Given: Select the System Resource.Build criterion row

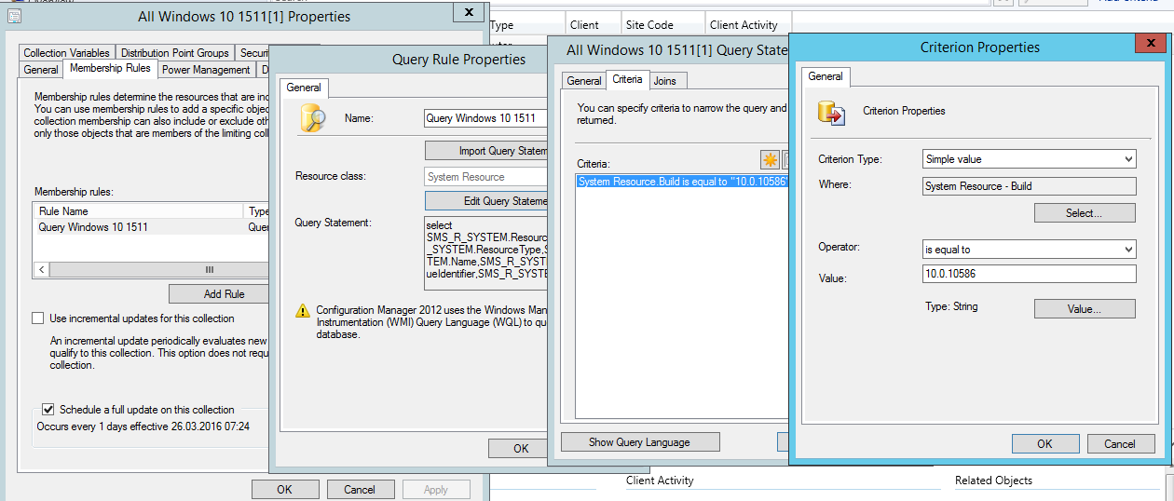Looking at the screenshot, I should point(683,182).
